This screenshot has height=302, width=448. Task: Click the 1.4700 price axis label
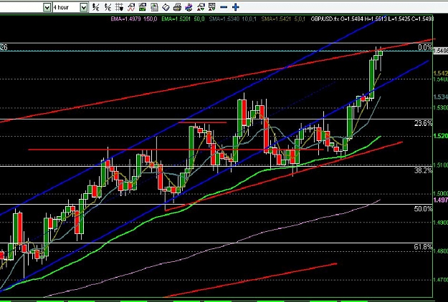click(441, 280)
